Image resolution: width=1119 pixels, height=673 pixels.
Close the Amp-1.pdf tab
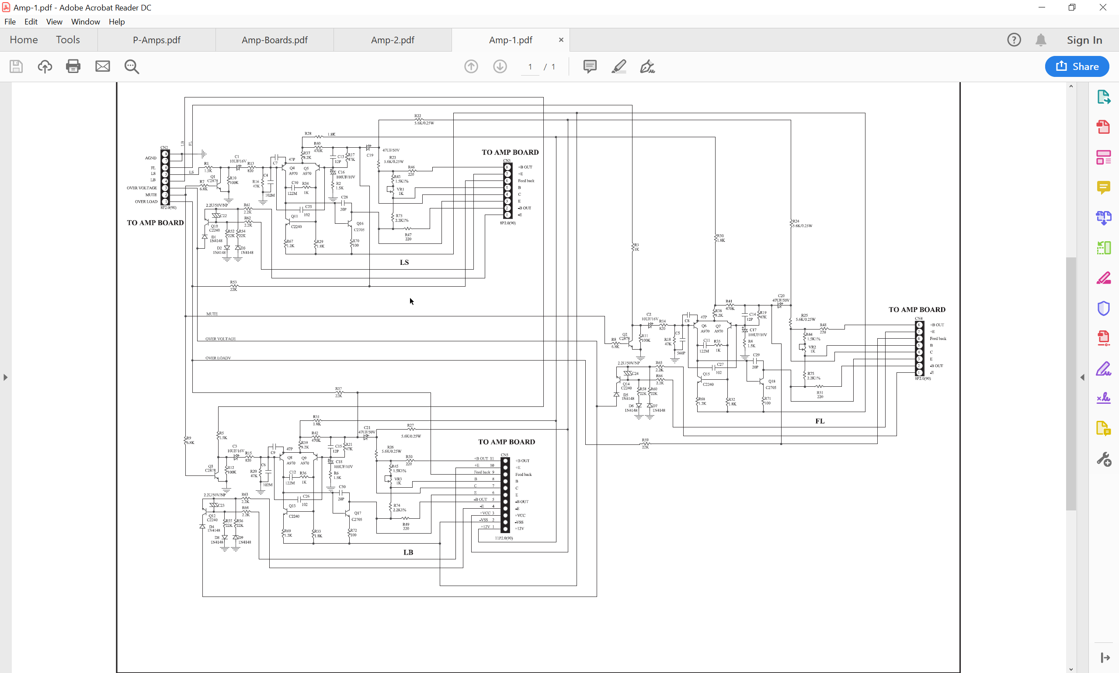click(561, 40)
